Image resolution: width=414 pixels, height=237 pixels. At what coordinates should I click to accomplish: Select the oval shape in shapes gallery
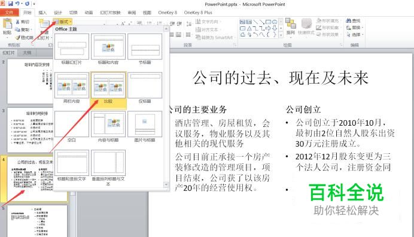click(275, 22)
